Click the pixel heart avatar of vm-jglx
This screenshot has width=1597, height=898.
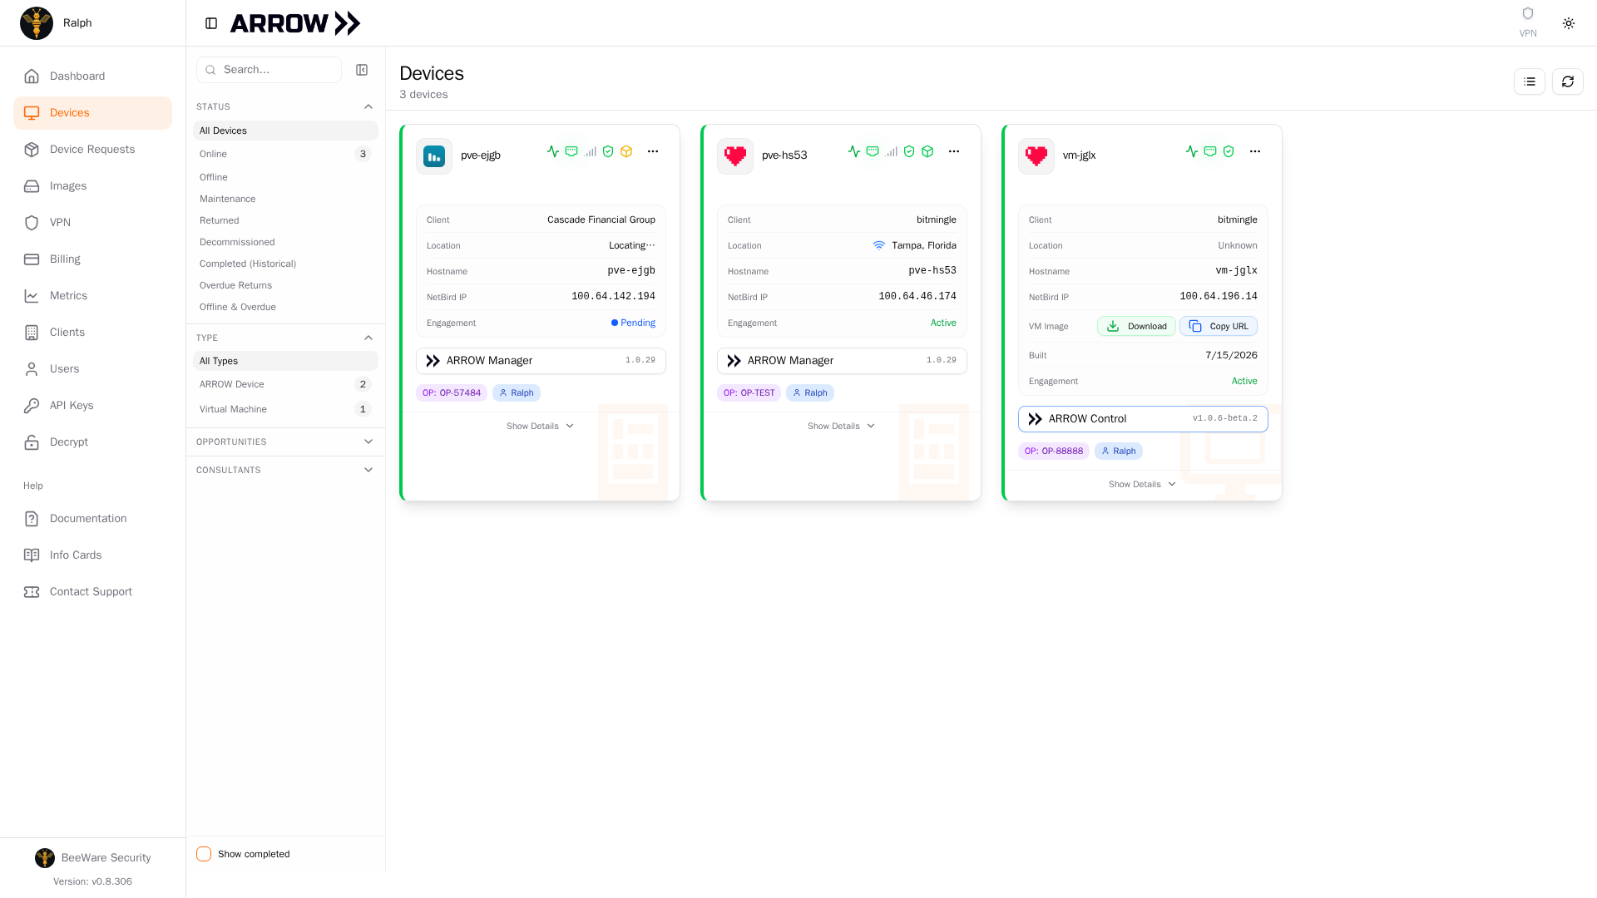point(1036,156)
